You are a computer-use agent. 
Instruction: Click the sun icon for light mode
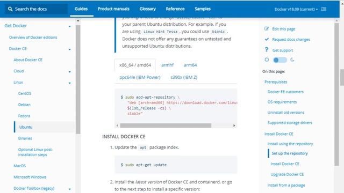click(267, 60)
